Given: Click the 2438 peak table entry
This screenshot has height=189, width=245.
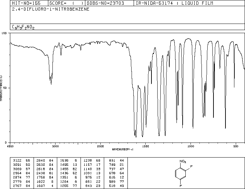Looking at the screenshot, I should [x=45, y=173].
